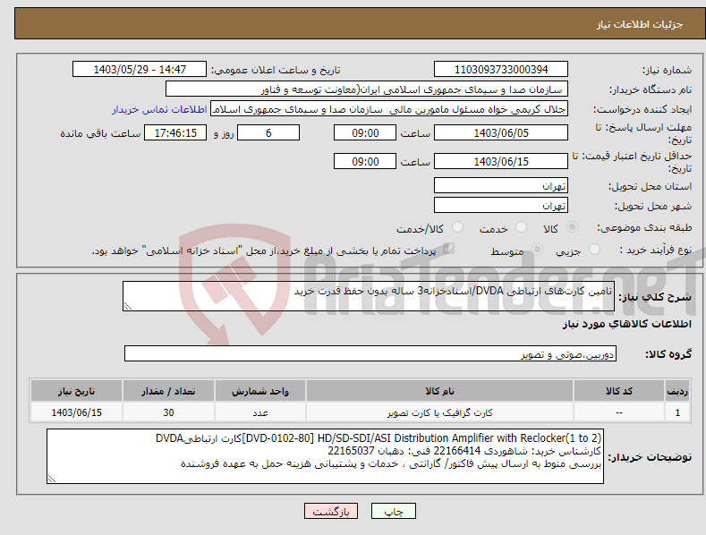Click the تاریخ نیاز column header
The image size is (706, 535).
(77, 391)
